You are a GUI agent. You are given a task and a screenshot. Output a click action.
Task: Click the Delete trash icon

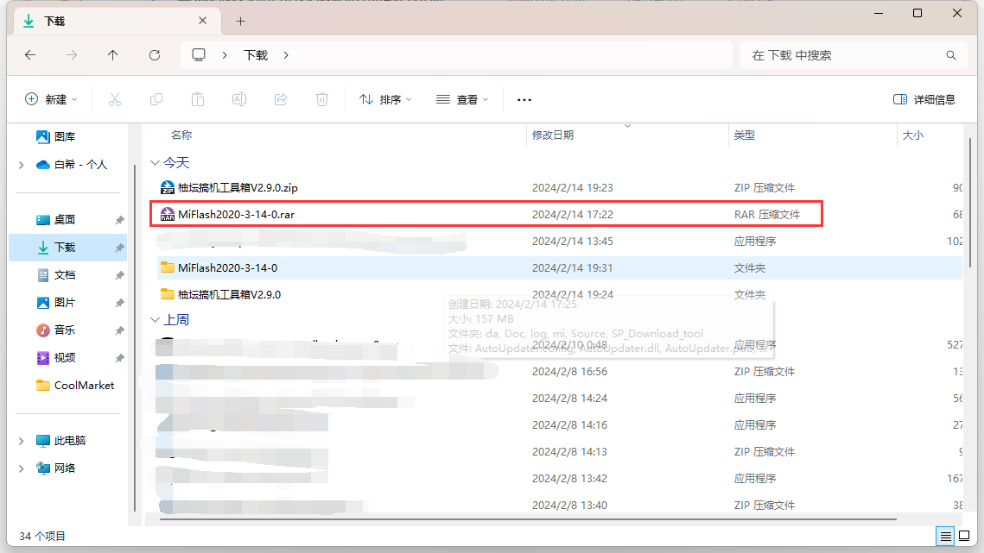coord(322,99)
